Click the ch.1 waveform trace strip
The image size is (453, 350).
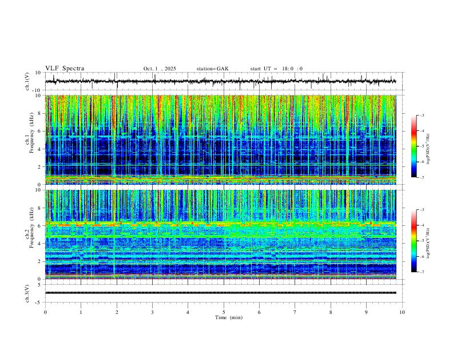(x=221, y=81)
